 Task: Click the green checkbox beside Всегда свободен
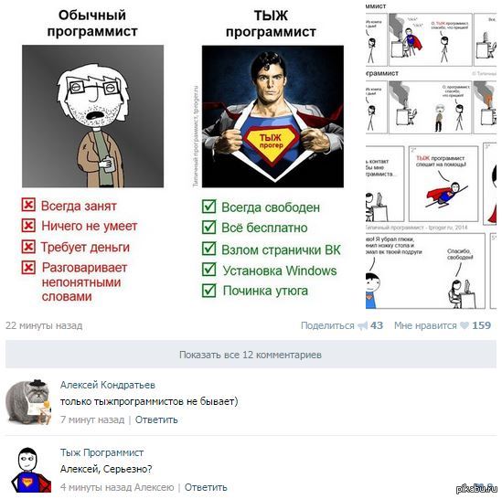point(209,206)
